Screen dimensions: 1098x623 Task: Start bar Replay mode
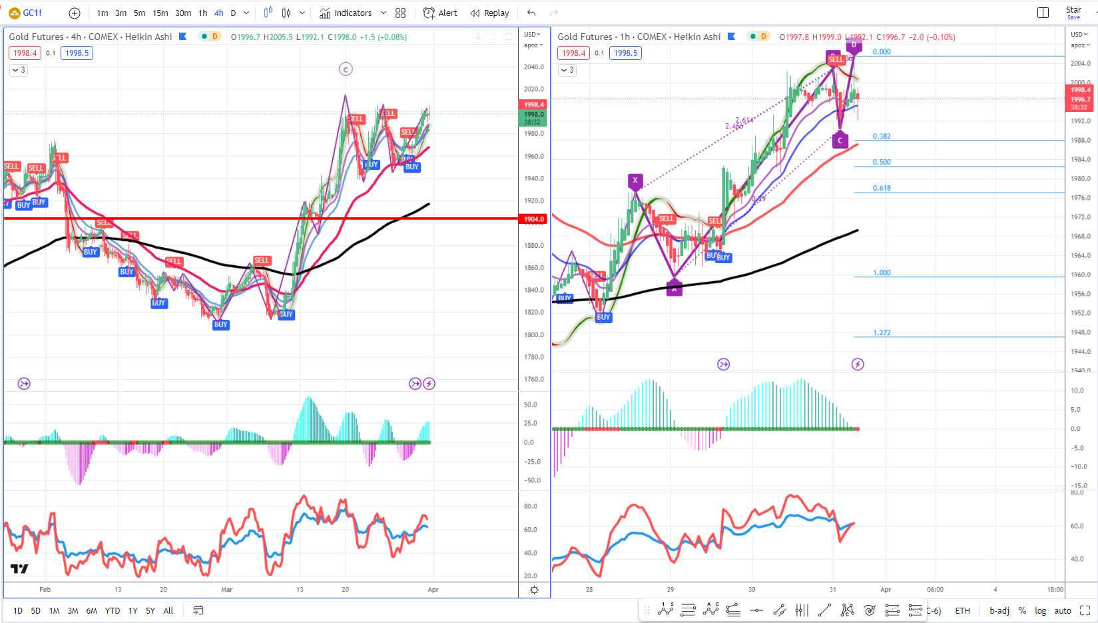pyautogui.click(x=489, y=13)
